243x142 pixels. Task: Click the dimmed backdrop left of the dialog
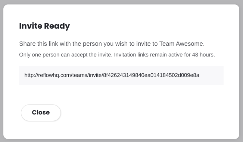[x=1, y=71]
